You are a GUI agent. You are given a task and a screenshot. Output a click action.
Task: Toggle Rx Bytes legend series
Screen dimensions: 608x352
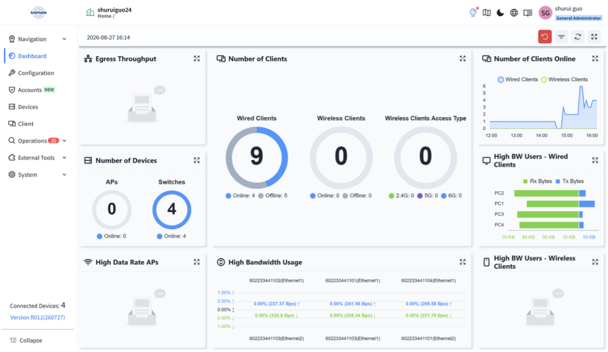pos(537,181)
